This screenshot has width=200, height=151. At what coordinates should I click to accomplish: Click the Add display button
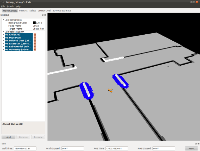tap(8, 137)
